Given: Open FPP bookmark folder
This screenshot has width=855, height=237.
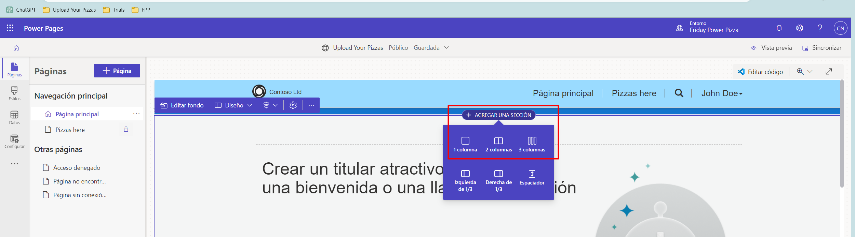Looking at the screenshot, I should [141, 10].
